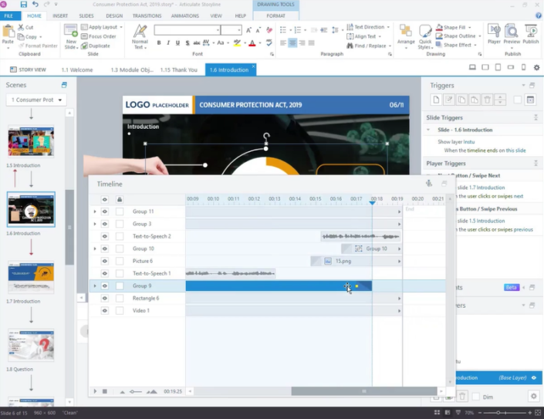Click the Arrange icon in Drawing group
Viewport: 544px width, 419px height.
pos(406,33)
